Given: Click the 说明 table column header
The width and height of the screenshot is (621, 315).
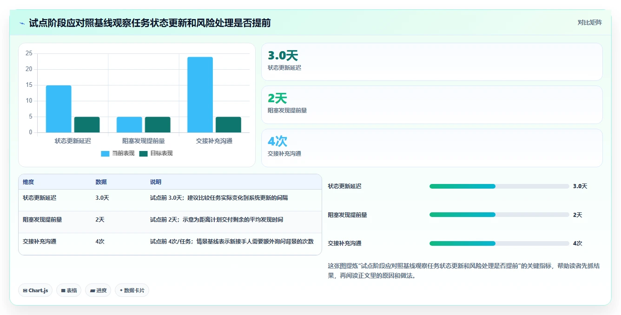Looking at the screenshot, I should 156,182.
